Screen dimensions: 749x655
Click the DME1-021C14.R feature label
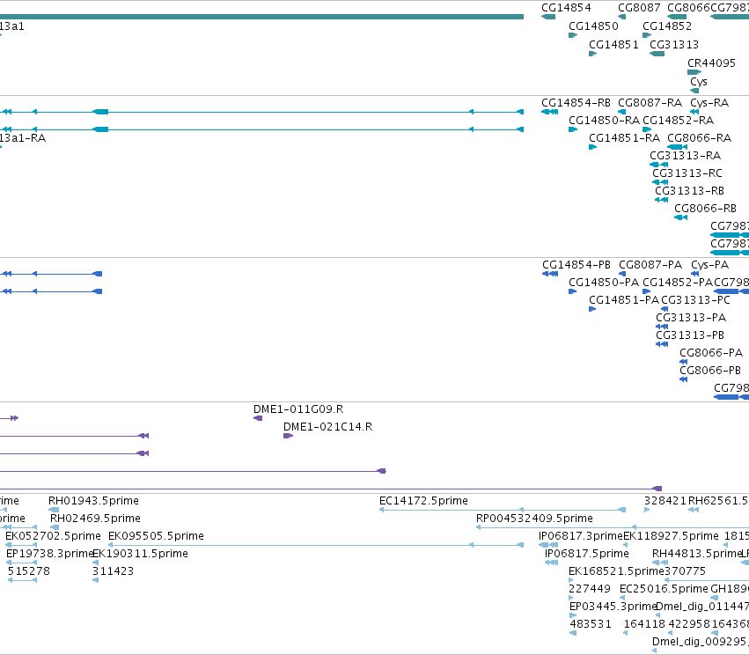tap(327, 427)
